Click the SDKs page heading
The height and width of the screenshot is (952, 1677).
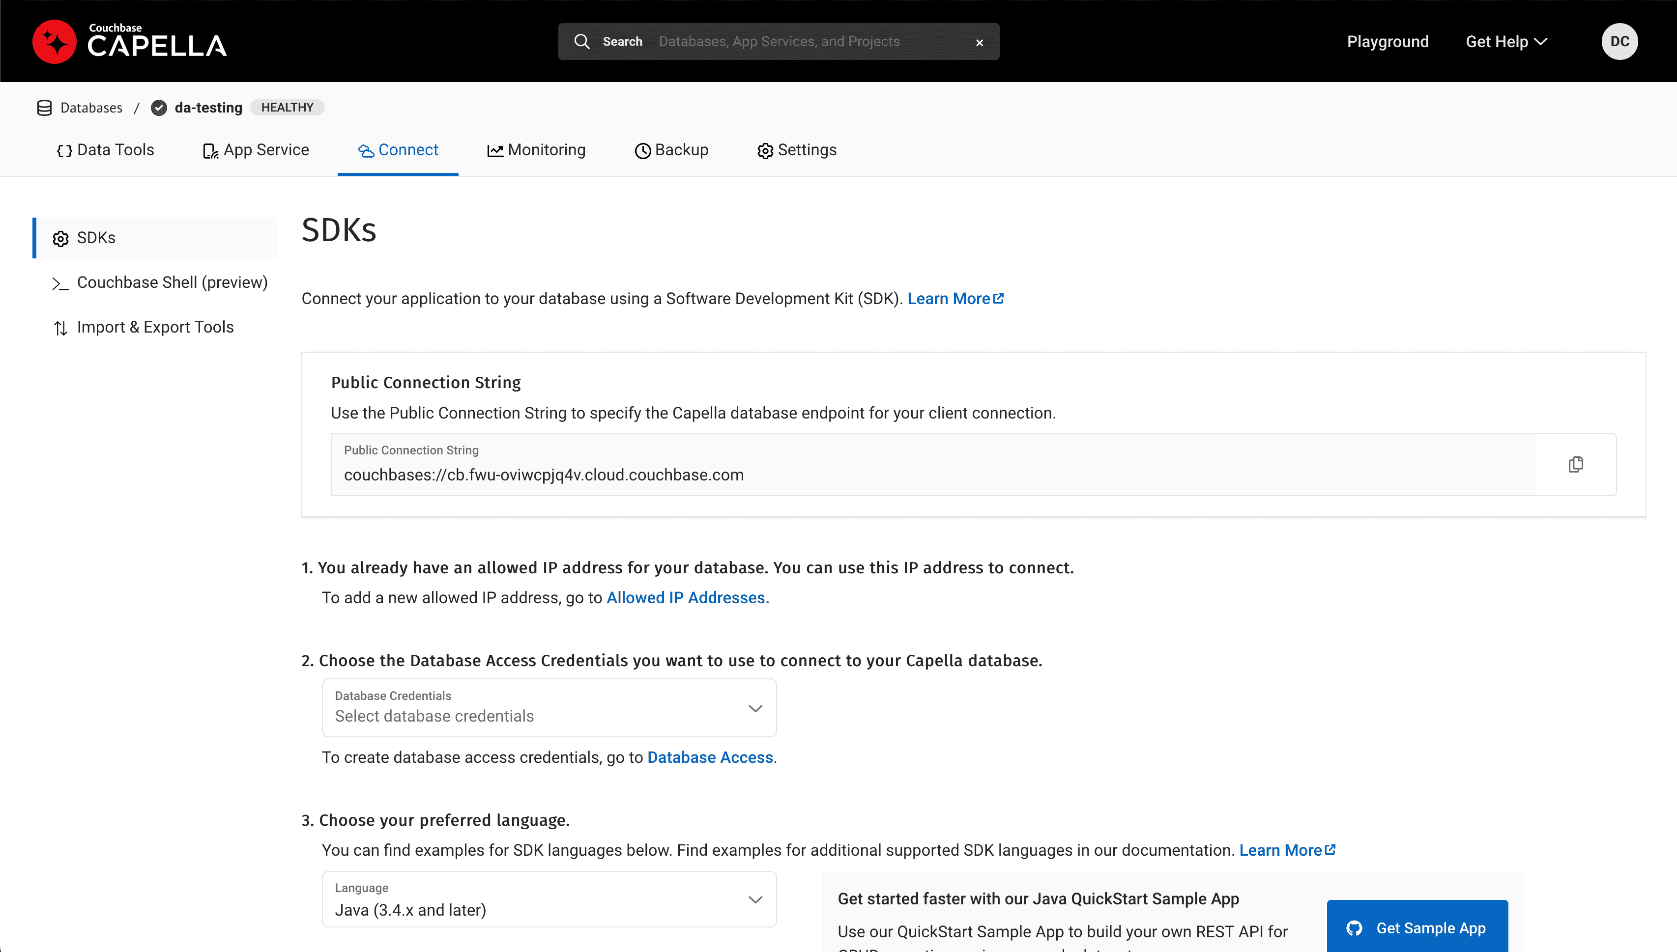pyautogui.click(x=339, y=230)
